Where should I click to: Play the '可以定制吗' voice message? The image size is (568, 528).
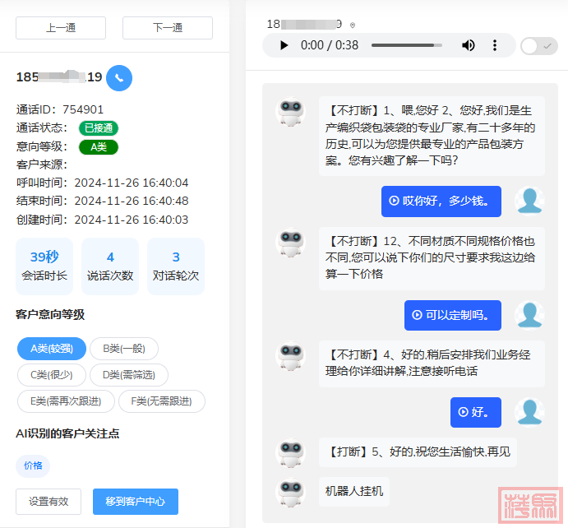[417, 315]
